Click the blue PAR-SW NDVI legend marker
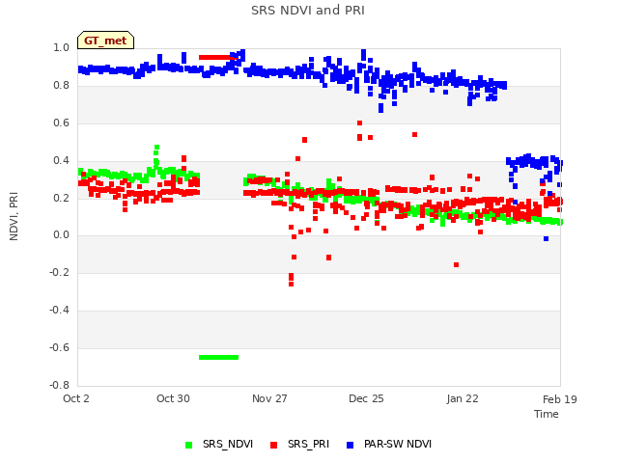This screenshot has width=618, height=463. pyautogui.click(x=350, y=445)
